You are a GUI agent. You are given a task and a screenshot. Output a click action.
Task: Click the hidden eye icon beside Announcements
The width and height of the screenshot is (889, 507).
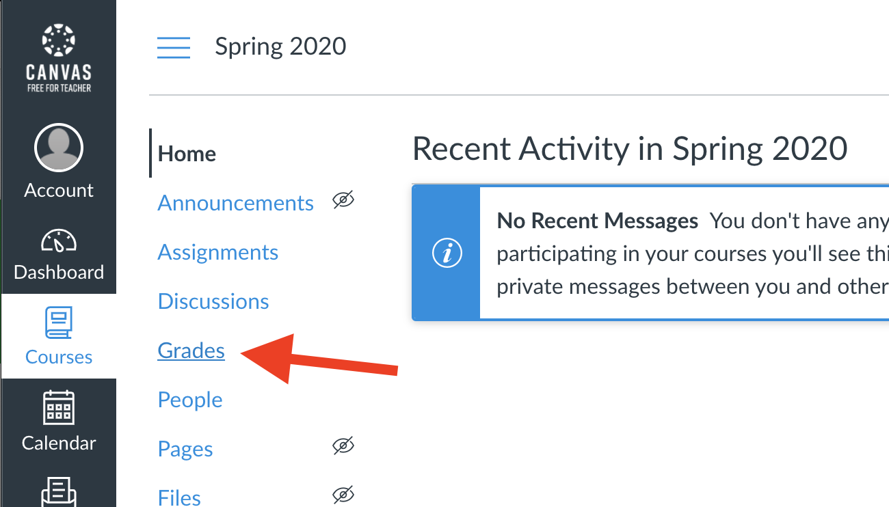tap(343, 200)
